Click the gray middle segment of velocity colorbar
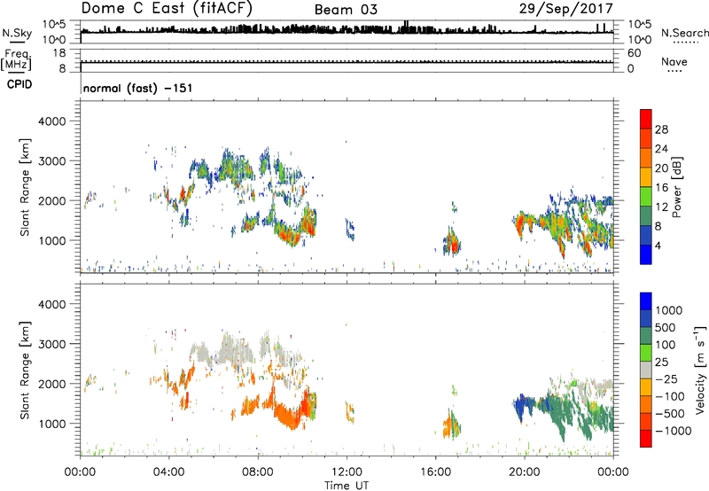 point(646,370)
